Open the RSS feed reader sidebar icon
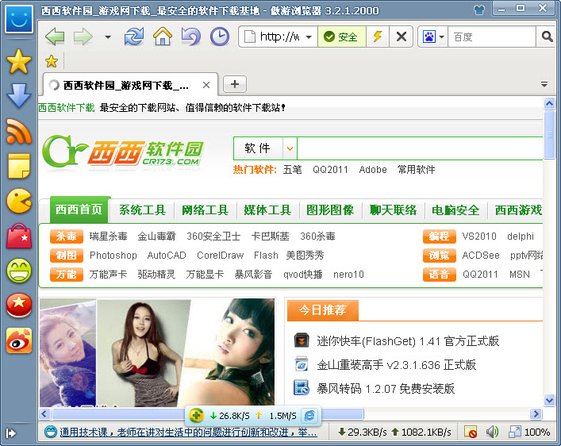561x446 pixels. click(18, 132)
